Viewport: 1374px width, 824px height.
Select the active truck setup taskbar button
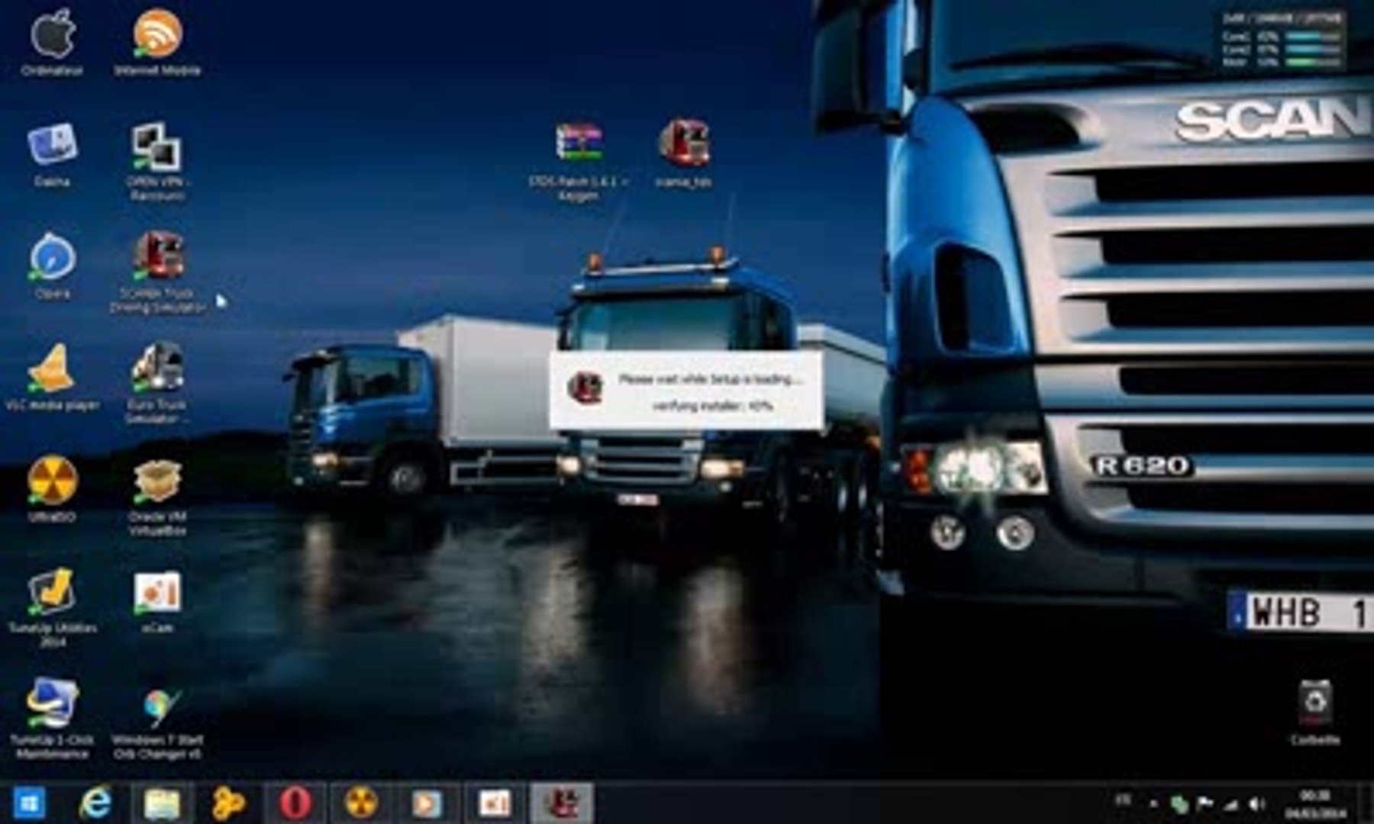tap(563, 803)
